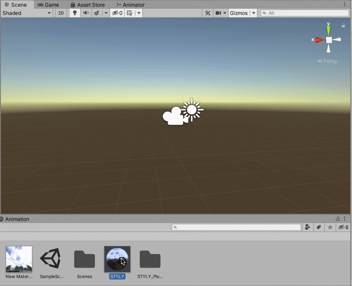Toggle scene lighting with the light bulb icon
The height and width of the screenshot is (286, 352).
74,13
